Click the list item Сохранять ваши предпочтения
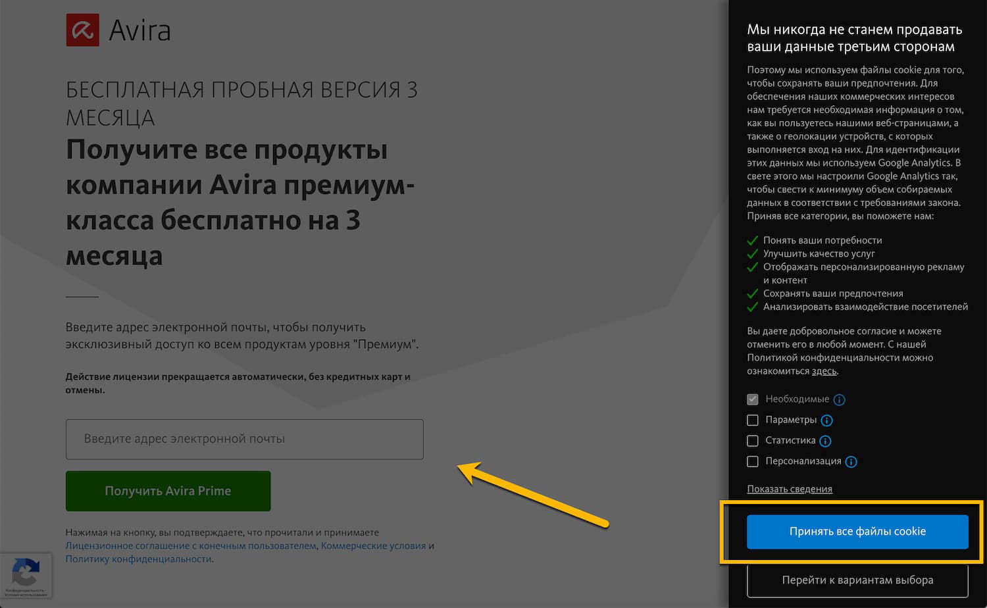 click(833, 293)
